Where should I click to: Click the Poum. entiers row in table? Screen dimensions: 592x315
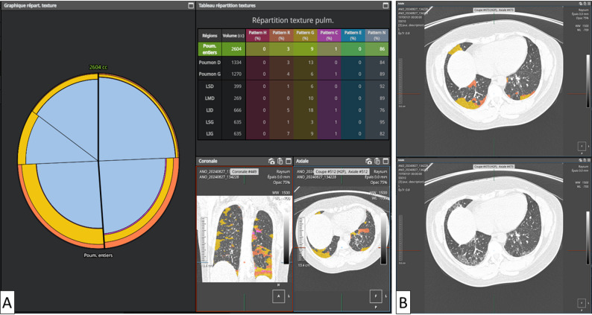[x=293, y=49]
